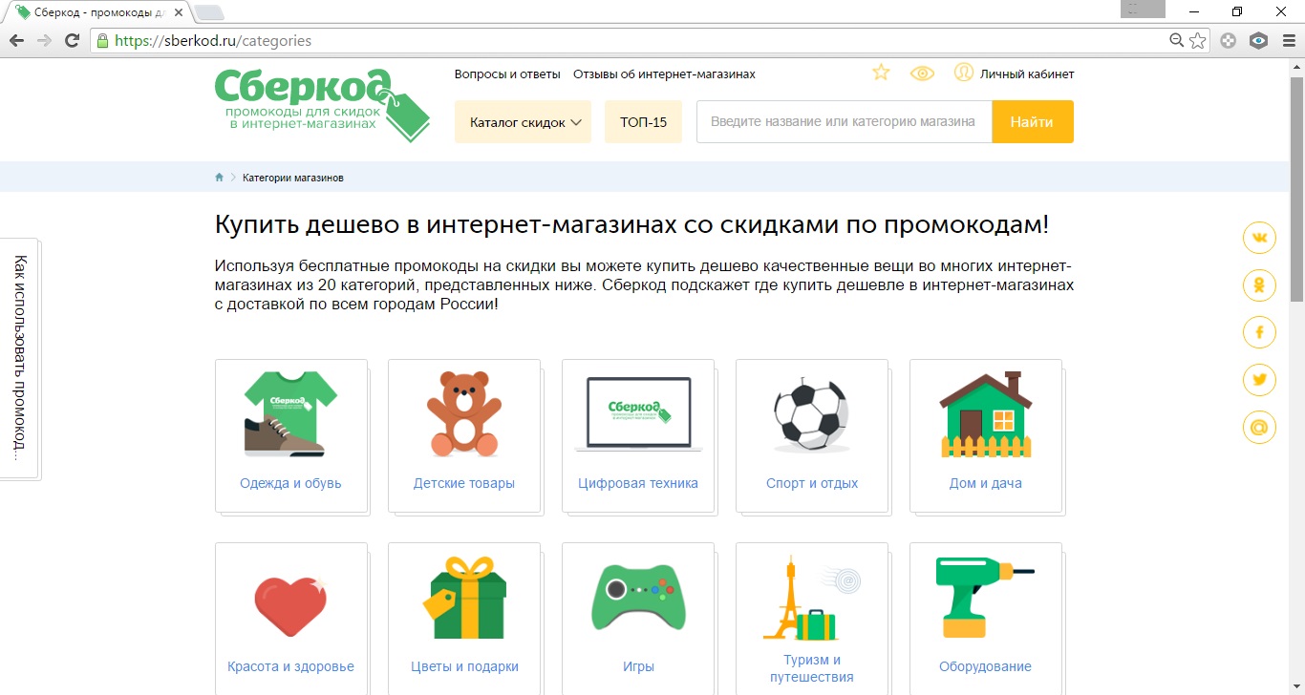Open Отзывы об интернет-магазинах link
The image size is (1305, 695).
[664, 74]
